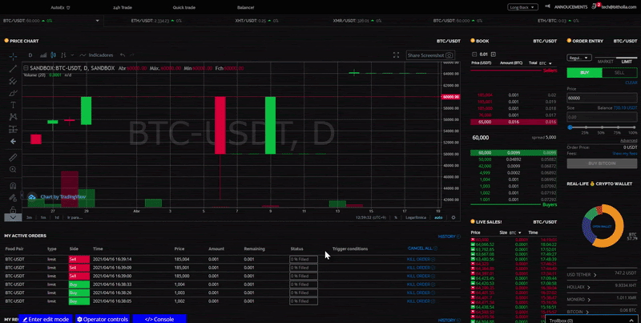Screen dimensions: 641x323
Task: Decrease order book depth increment
Action: coord(474,55)
